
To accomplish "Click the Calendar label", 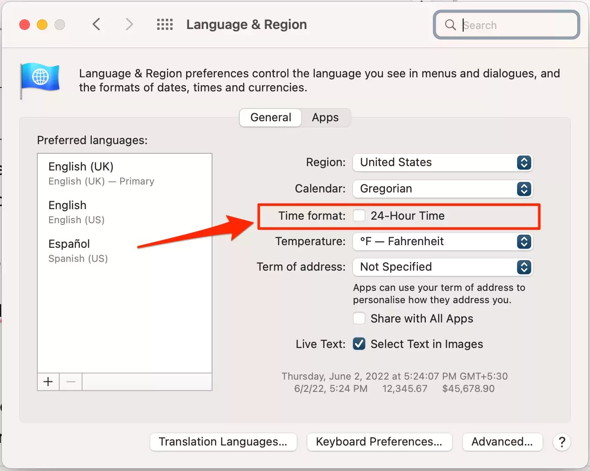I will (x=320, y=189).
